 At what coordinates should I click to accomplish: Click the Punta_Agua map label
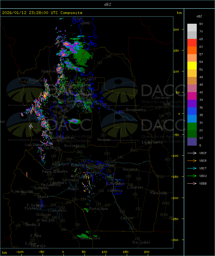point(99,209)
